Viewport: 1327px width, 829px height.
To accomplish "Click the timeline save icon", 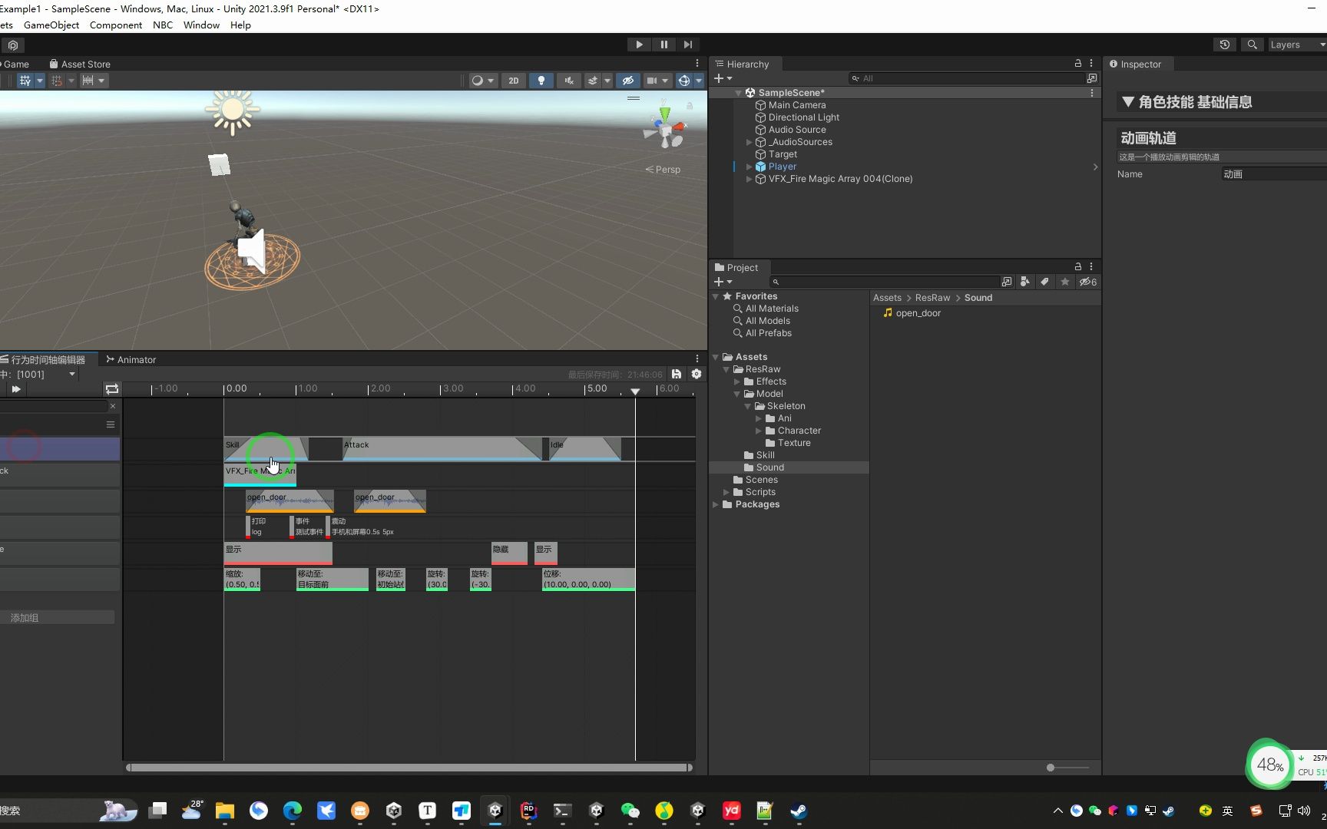I will coord(676,374).
